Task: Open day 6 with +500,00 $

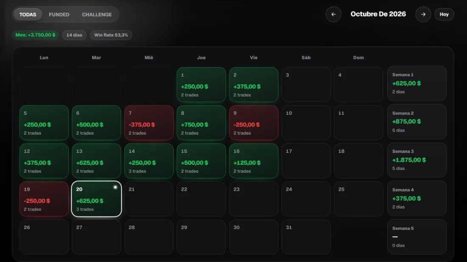Action: click(x=96, y=123)
